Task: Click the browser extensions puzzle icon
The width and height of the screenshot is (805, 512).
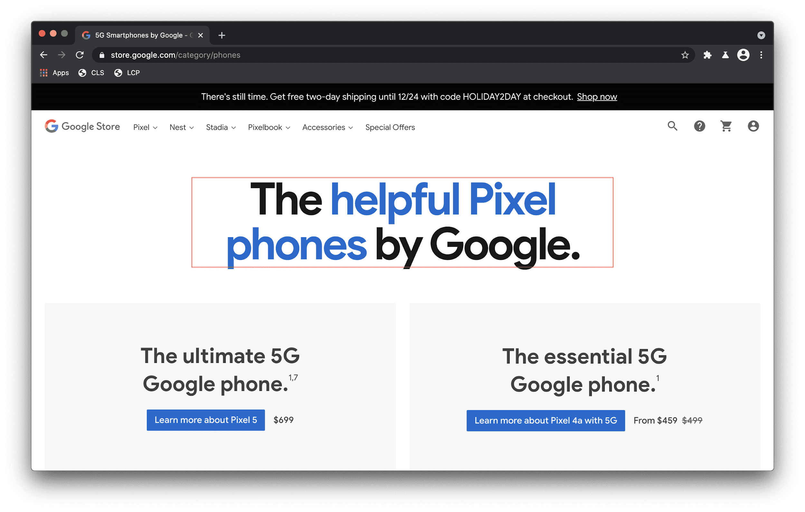Action: [707, 54]
